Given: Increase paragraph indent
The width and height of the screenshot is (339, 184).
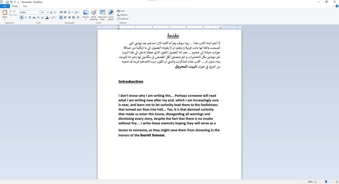Looking at the screenshot, I should (x=65, y=12).
